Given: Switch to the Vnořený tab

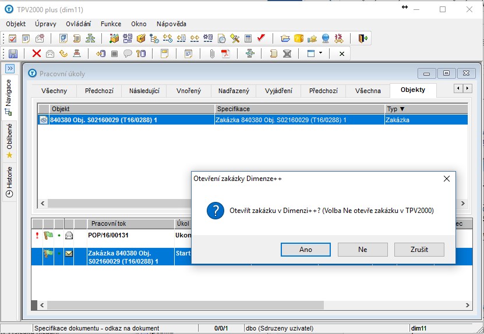Looking at the screenshot, I should 189,91.
